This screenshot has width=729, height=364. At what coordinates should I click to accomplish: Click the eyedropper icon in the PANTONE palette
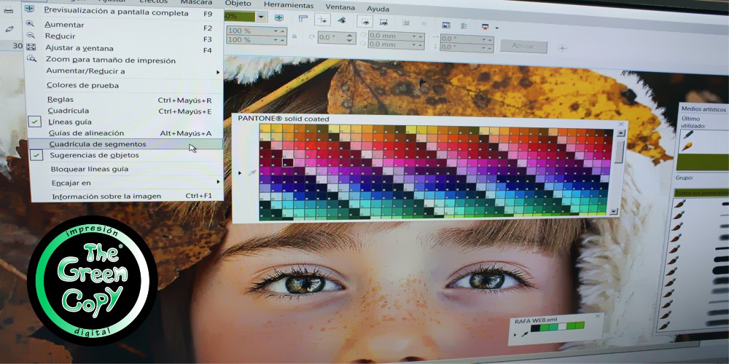[252, 173]
